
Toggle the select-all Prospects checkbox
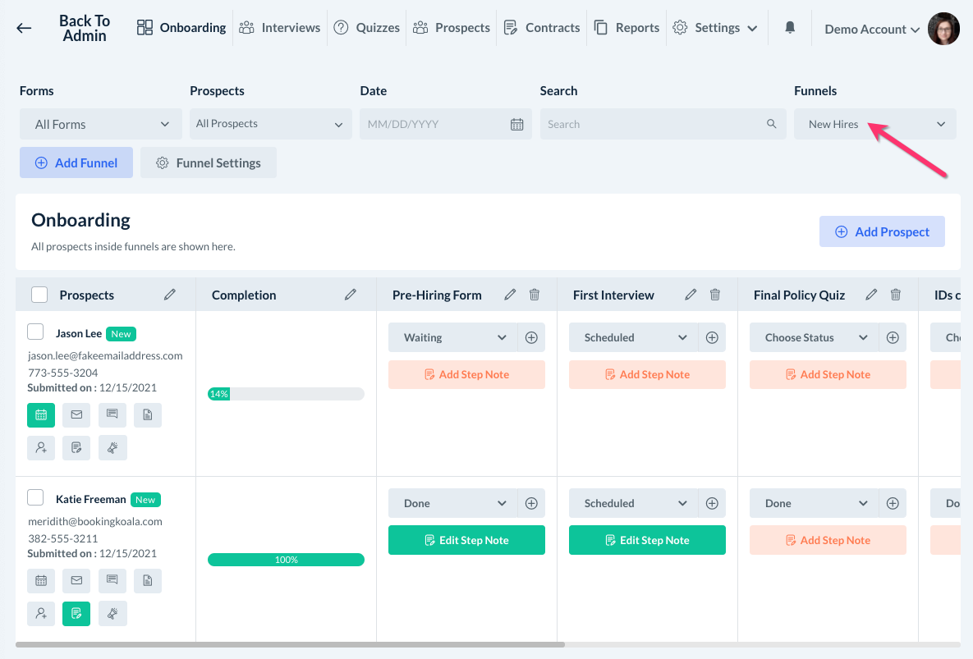[39, 295]
